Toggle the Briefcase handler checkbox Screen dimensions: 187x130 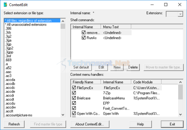74,98
